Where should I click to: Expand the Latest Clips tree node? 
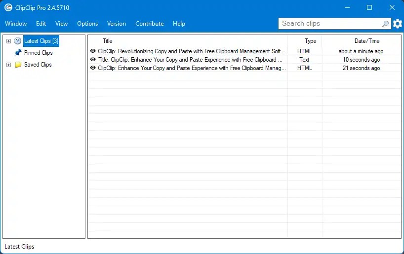[x=8, y=41]
